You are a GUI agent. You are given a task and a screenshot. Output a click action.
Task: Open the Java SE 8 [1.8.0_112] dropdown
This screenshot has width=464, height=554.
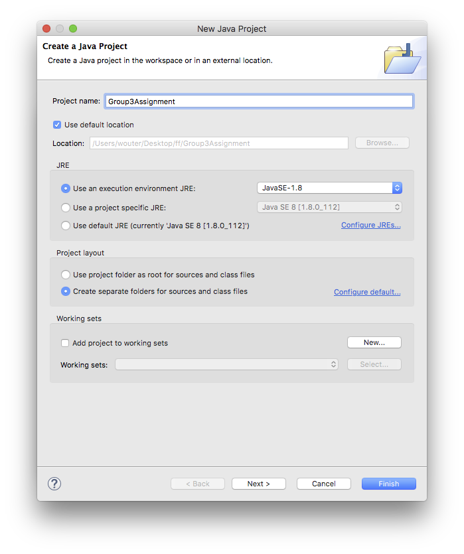click(329, 207)
